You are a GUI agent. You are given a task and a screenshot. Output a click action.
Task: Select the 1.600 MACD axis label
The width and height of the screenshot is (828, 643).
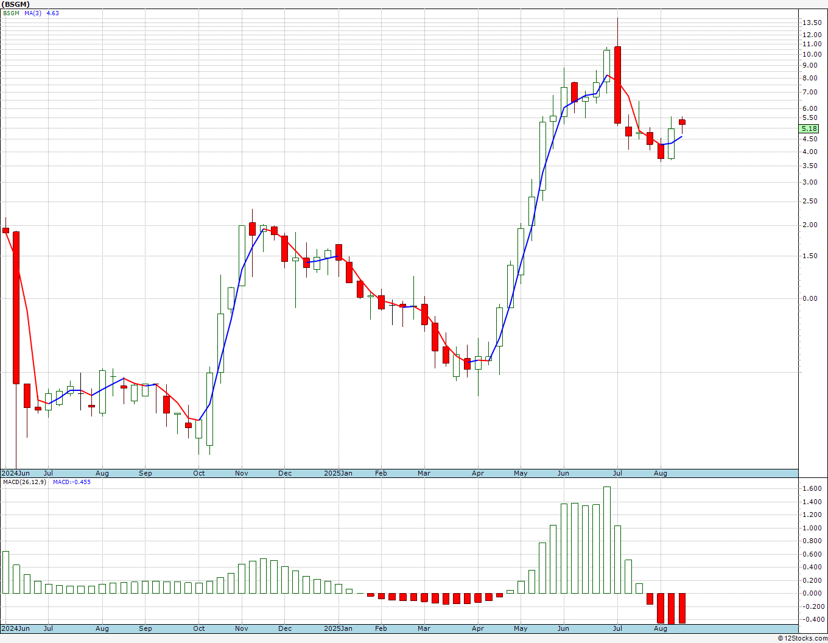tap(812, 489)
